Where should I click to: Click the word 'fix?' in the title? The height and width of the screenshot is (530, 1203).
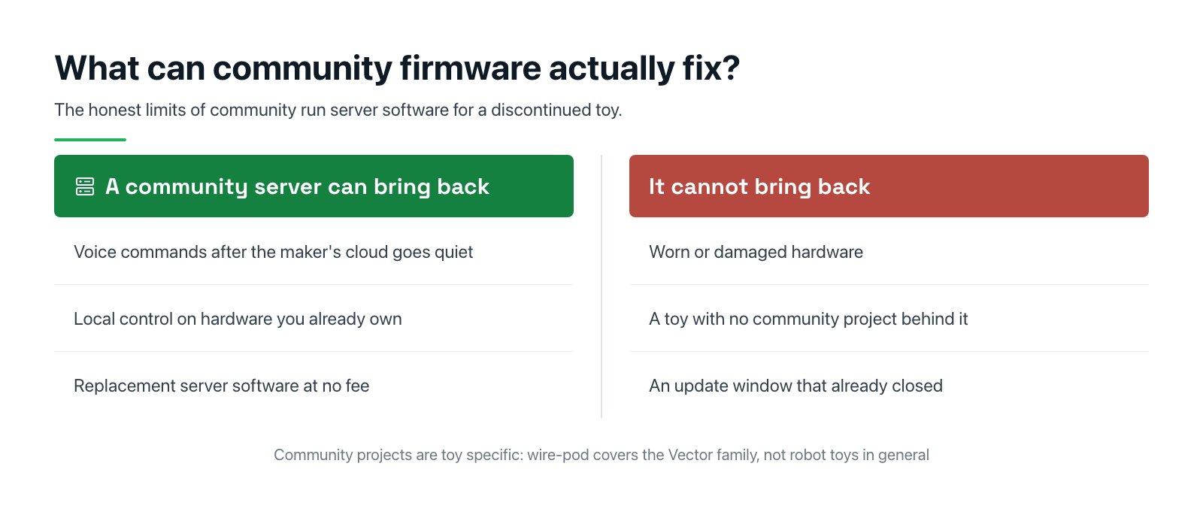711,68
